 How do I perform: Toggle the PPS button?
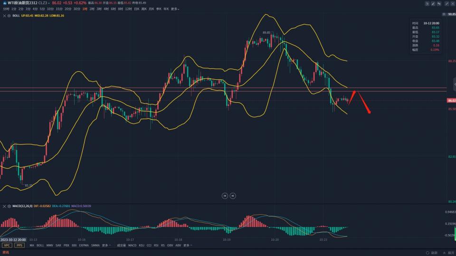tap(19, 246)
